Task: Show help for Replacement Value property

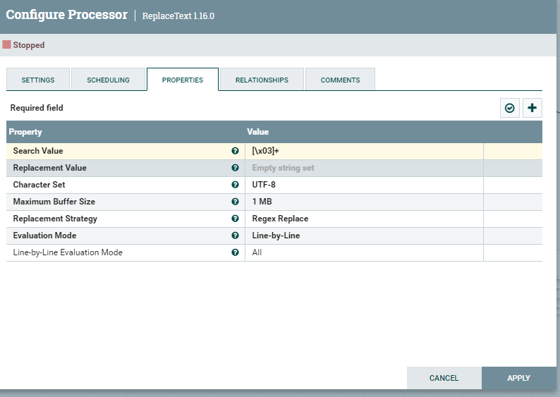Action: pos(235,168)
